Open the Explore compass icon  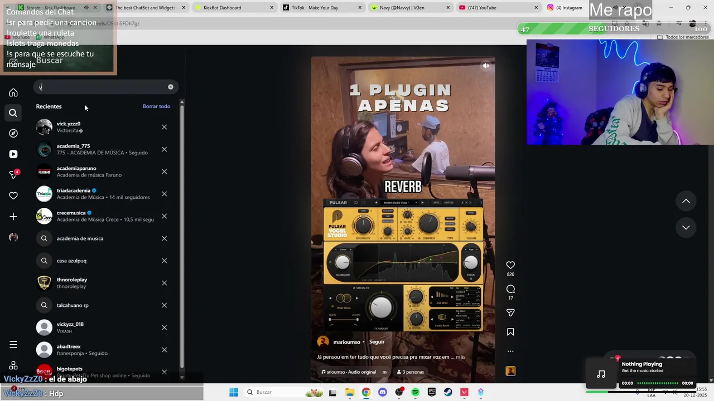13,134
